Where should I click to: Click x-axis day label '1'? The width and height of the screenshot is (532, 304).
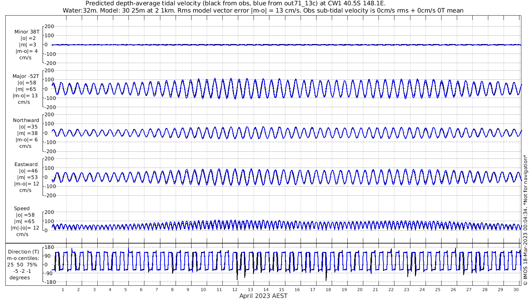[x=63, y=290]
